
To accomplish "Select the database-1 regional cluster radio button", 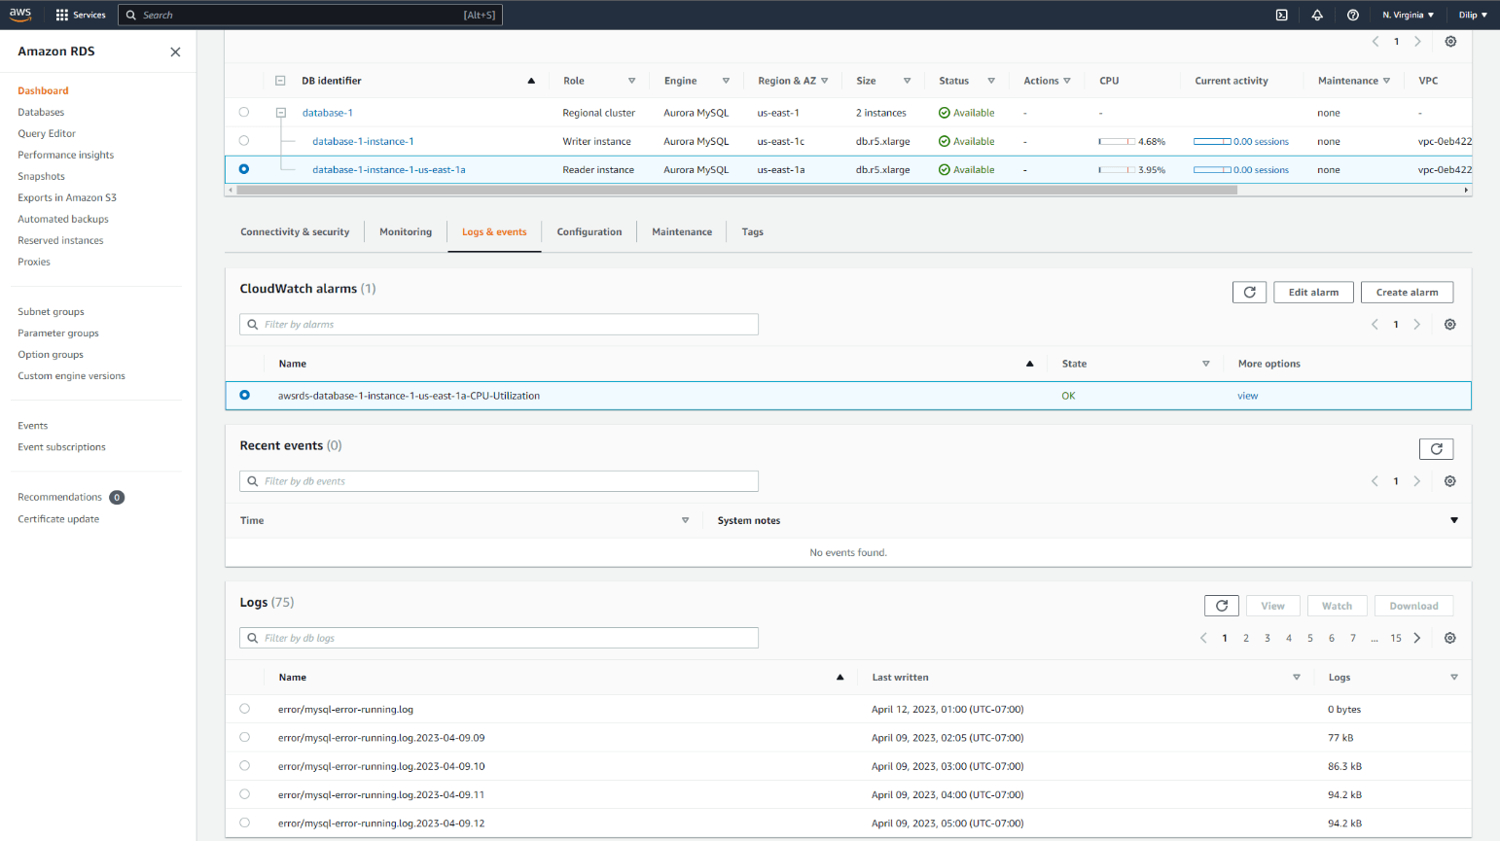I will point(244,113).
